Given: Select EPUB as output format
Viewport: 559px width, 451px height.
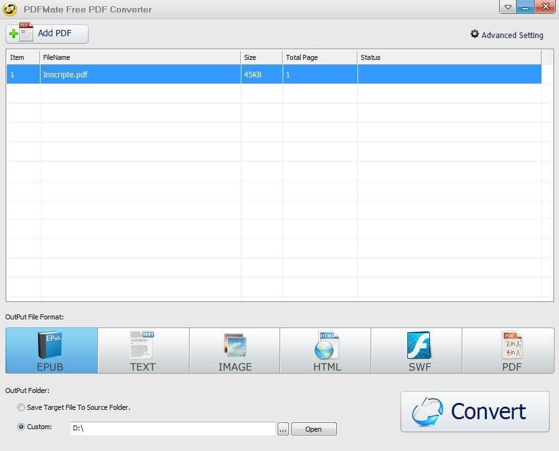Looking at the screenshot, I should point(51,351).
